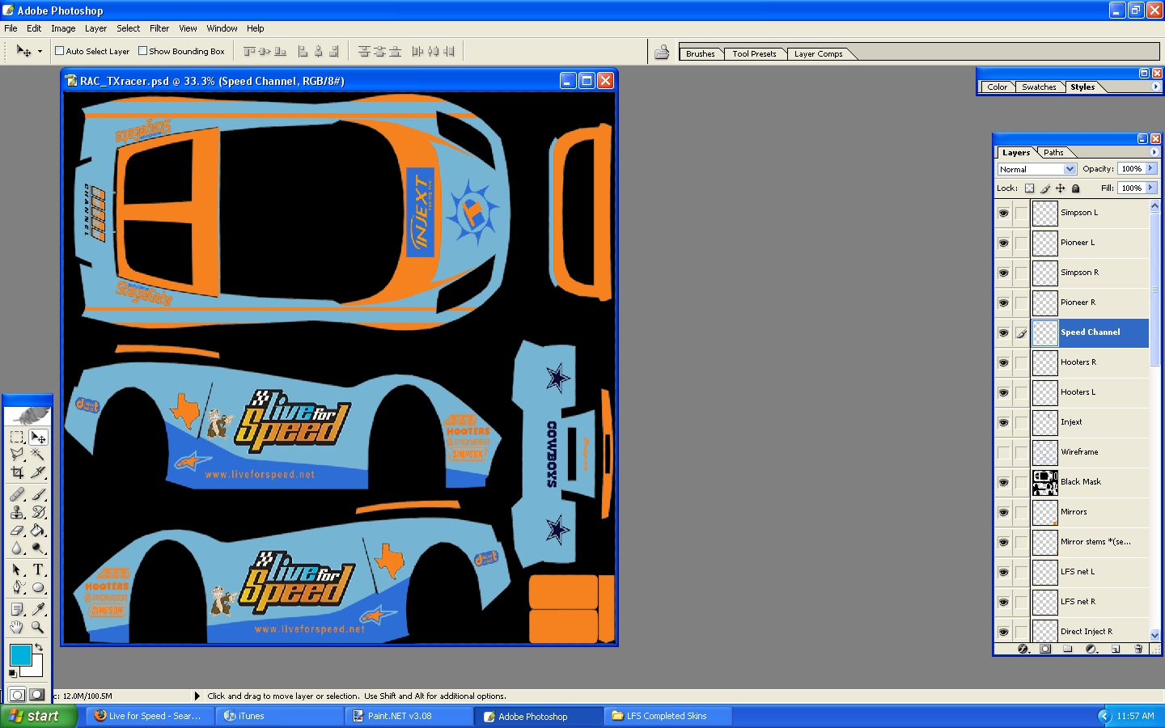
Task: Open the Image menu
Action: pyautogui.click(x=63, y=28)
